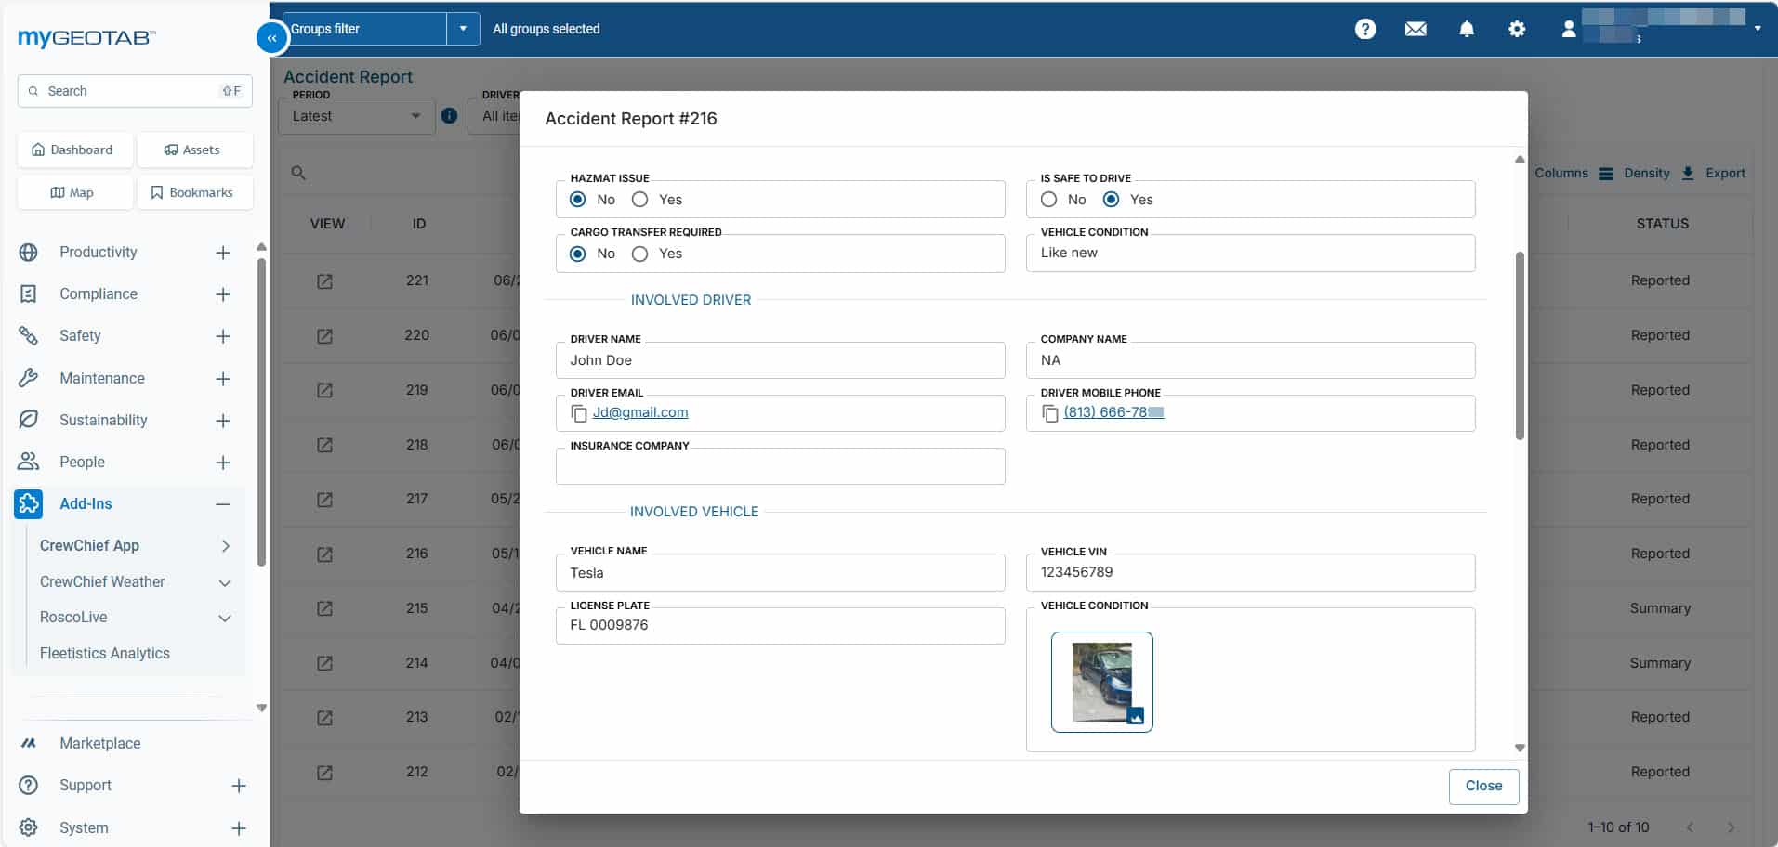Select No for Is Safe To Drive

pos(1048,200)
